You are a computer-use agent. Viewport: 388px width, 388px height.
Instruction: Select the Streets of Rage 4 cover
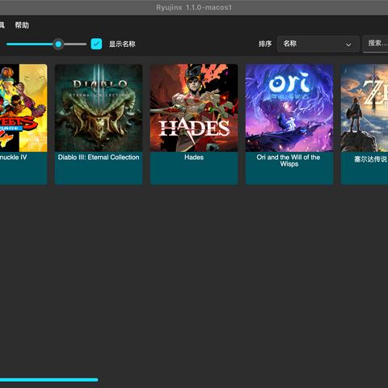23,108
